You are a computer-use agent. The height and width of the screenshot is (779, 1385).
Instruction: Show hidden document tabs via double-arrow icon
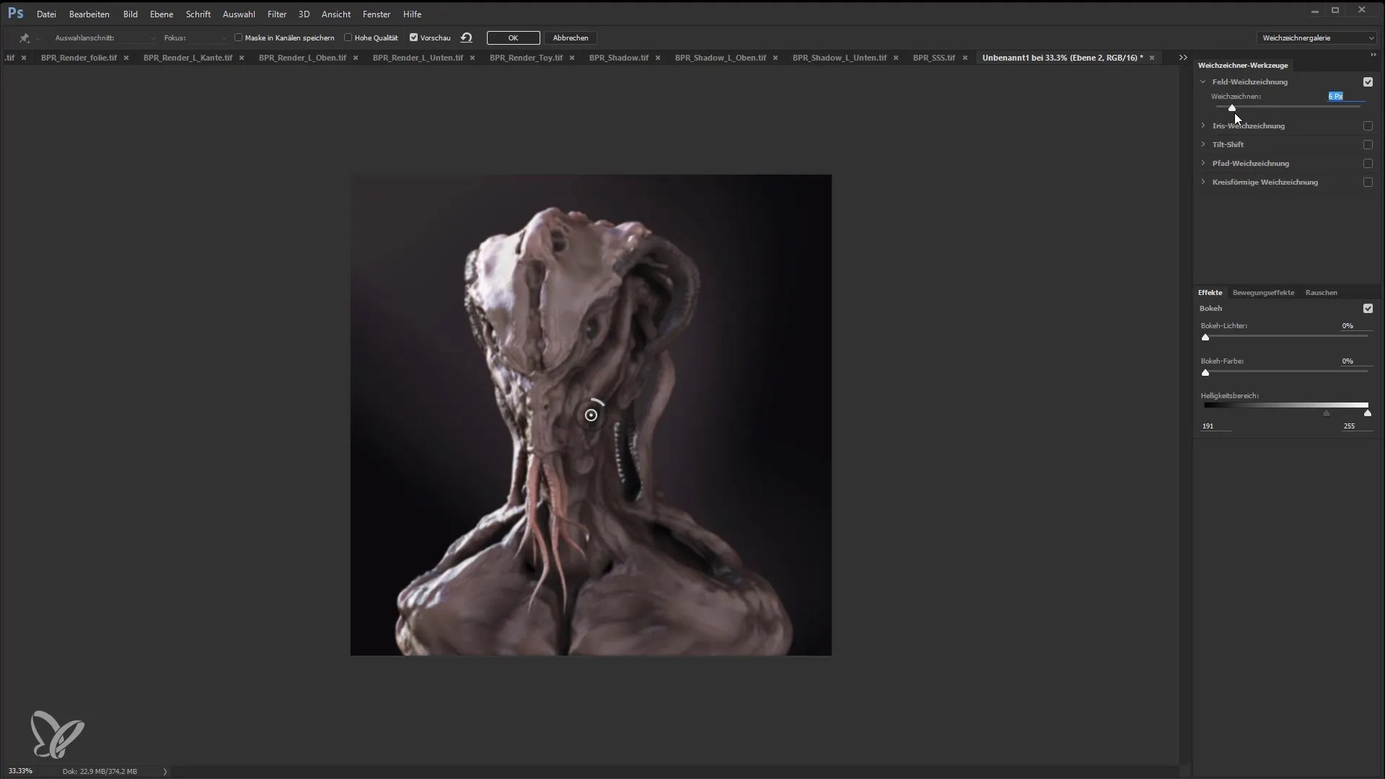[x=1183, y=58]
